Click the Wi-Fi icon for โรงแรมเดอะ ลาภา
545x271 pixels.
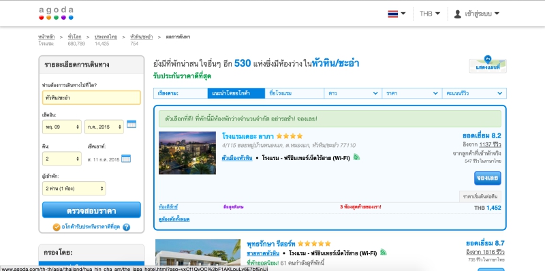(x=356, y=157)
